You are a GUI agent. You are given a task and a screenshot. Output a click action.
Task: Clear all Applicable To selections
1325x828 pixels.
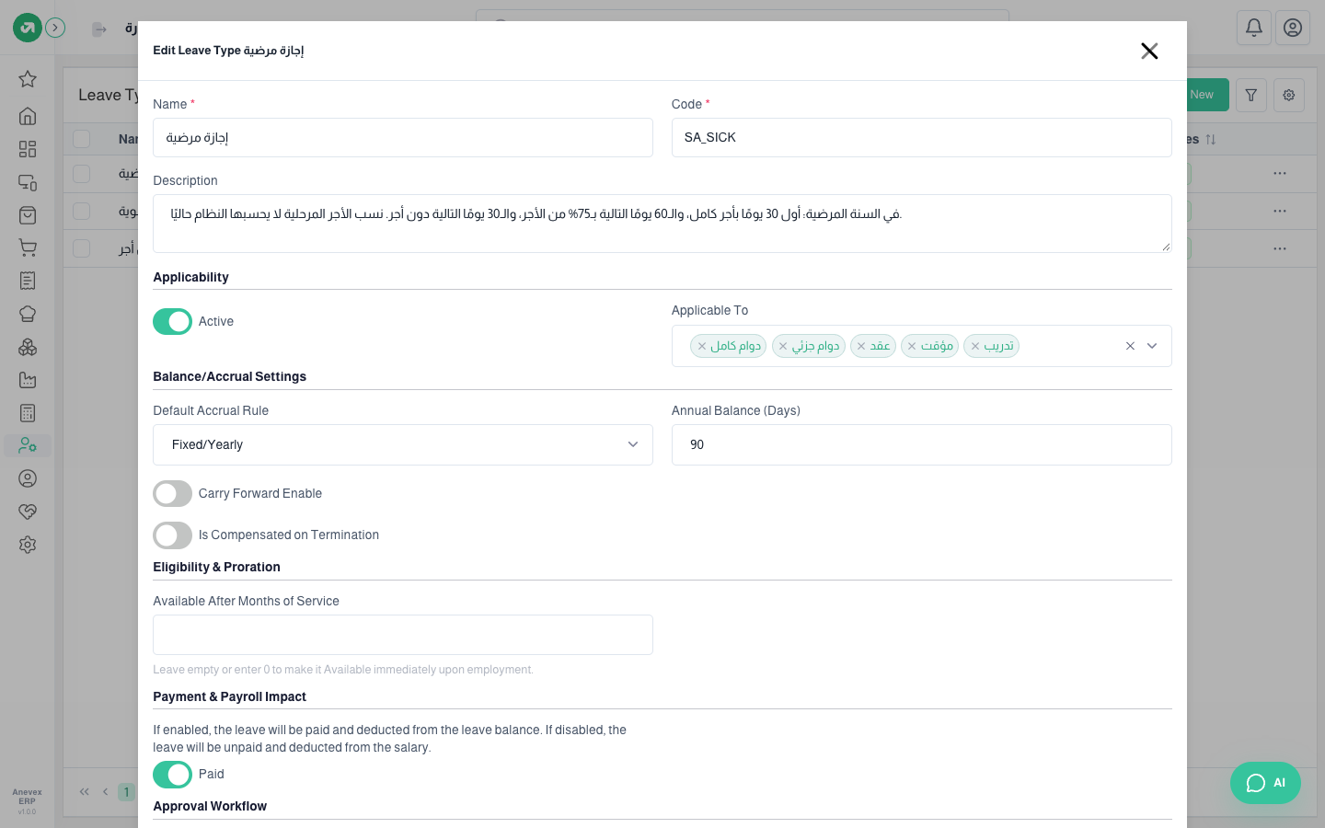1130,346
